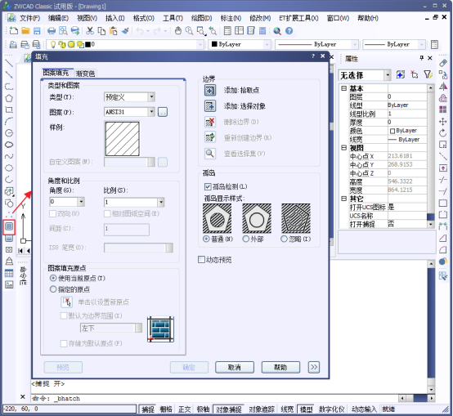Click quick select icon in properties panel
453x416 pixels.
click(428, 74)
